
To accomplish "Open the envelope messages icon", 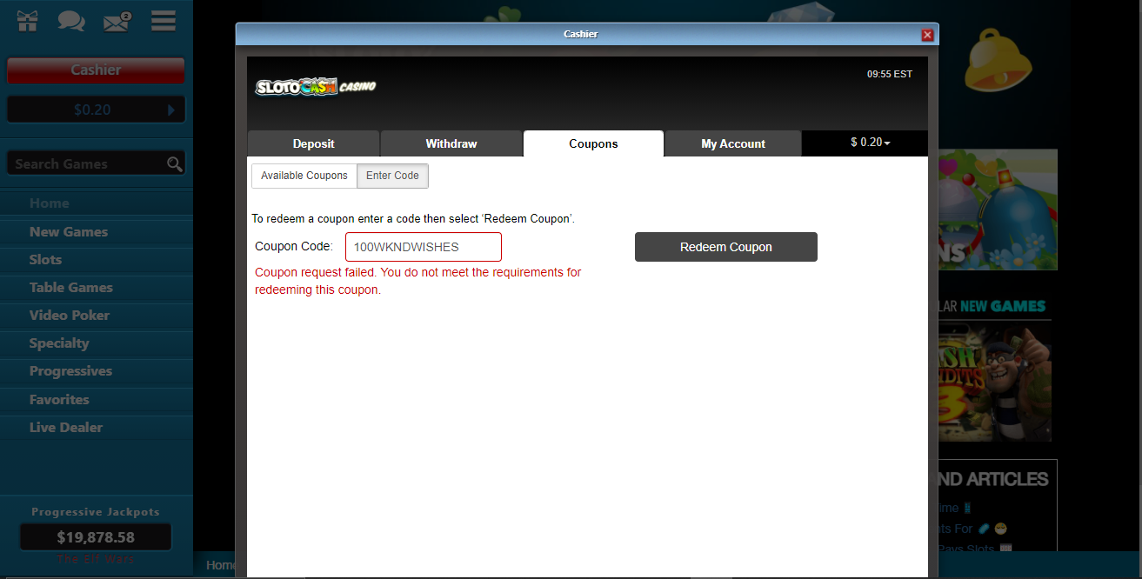I will coord(117,21).
